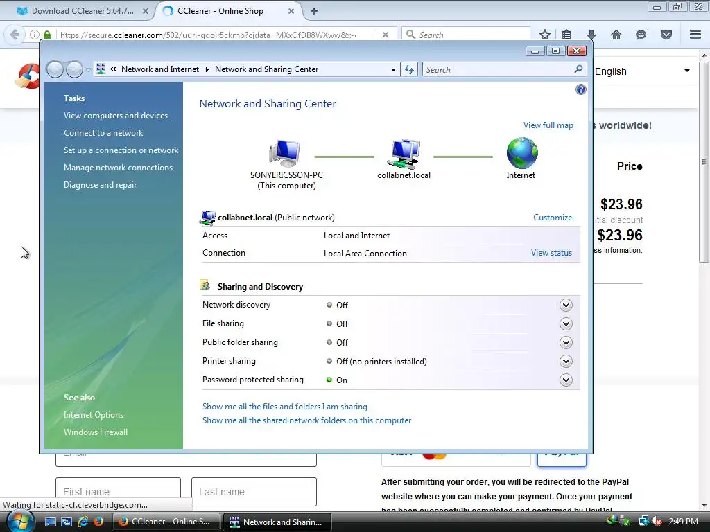
Task: Click Network and Internet breadcrumb
Action: pos(160,69)
